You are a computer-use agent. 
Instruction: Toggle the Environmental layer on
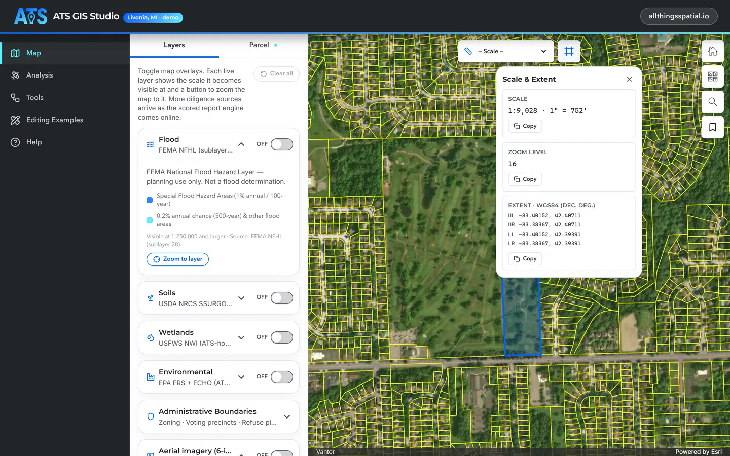coord(282,377)
